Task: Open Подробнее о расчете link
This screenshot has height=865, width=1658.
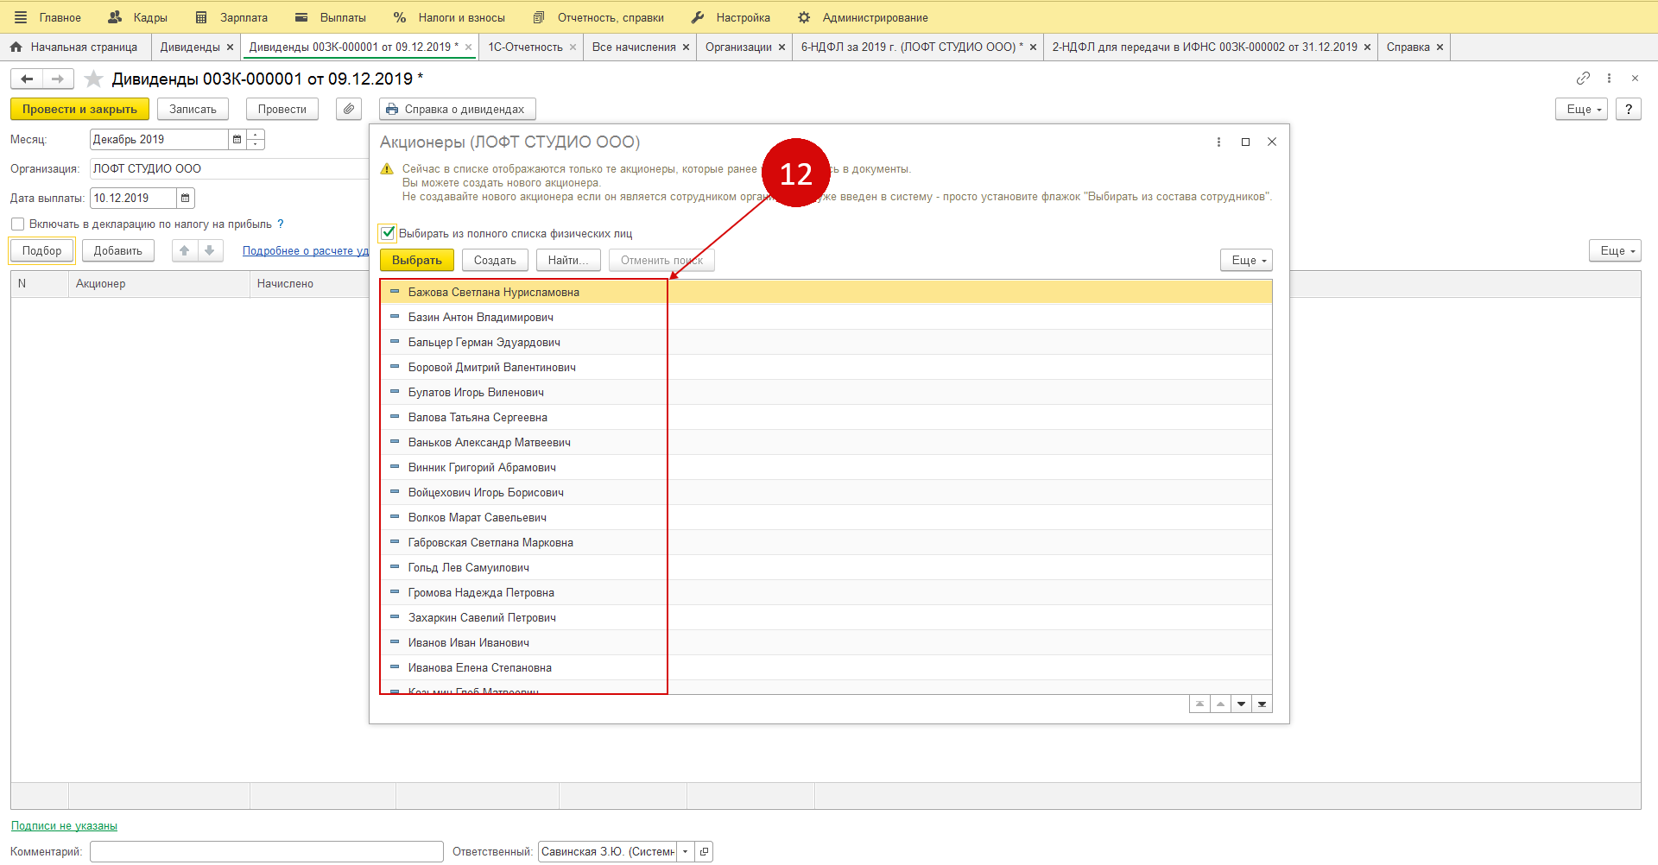Action: (x=306, y=250)
